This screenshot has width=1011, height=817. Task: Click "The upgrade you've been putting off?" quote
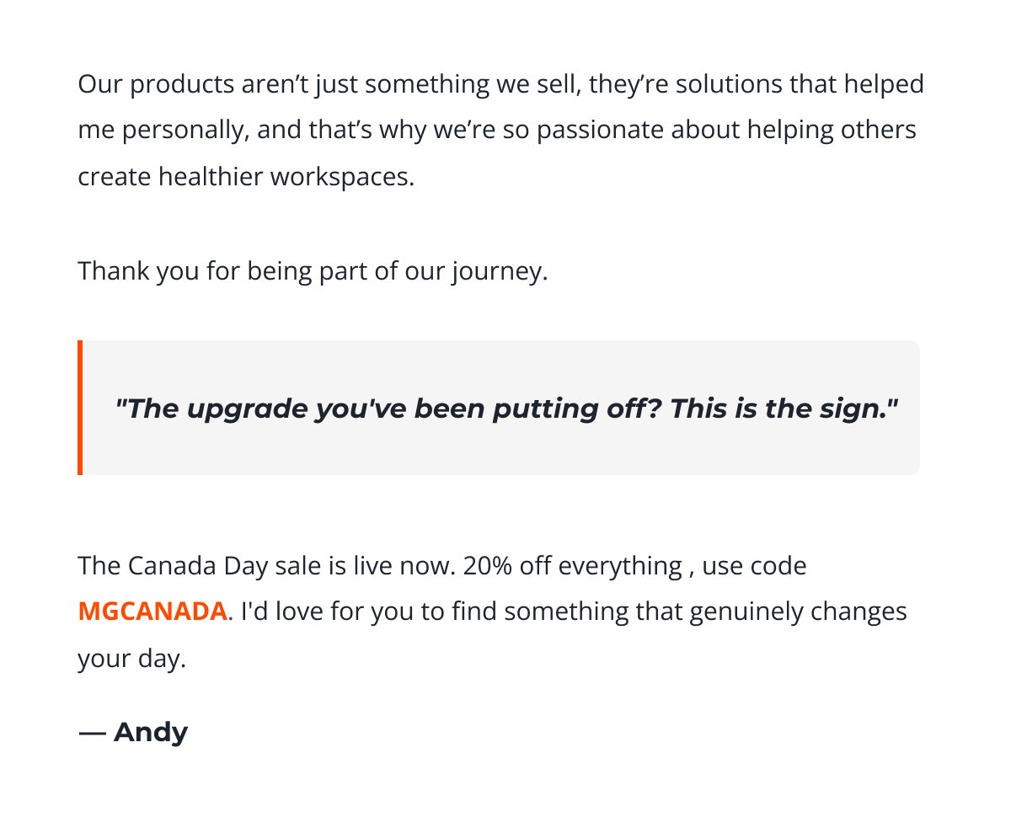tap(380, 408)
